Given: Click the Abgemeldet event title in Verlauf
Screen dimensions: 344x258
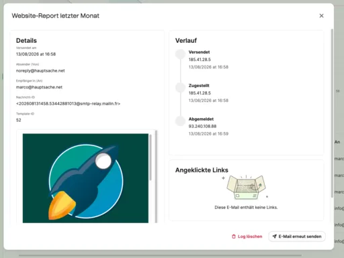Looking at the screenshot, I should pos(201,119).
